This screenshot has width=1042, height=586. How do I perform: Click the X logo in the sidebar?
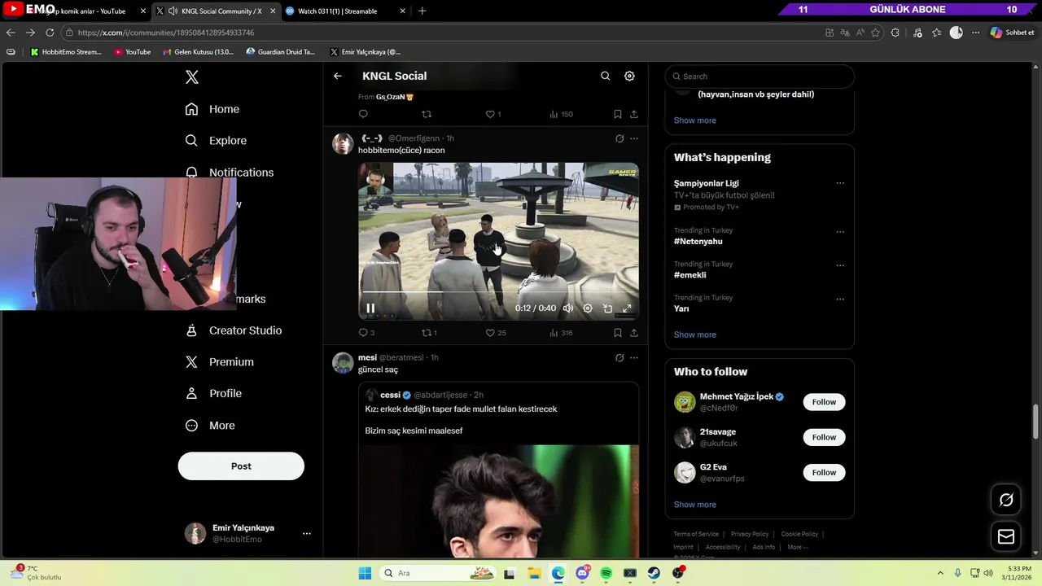pyautogui.click(x=192, y=77)
